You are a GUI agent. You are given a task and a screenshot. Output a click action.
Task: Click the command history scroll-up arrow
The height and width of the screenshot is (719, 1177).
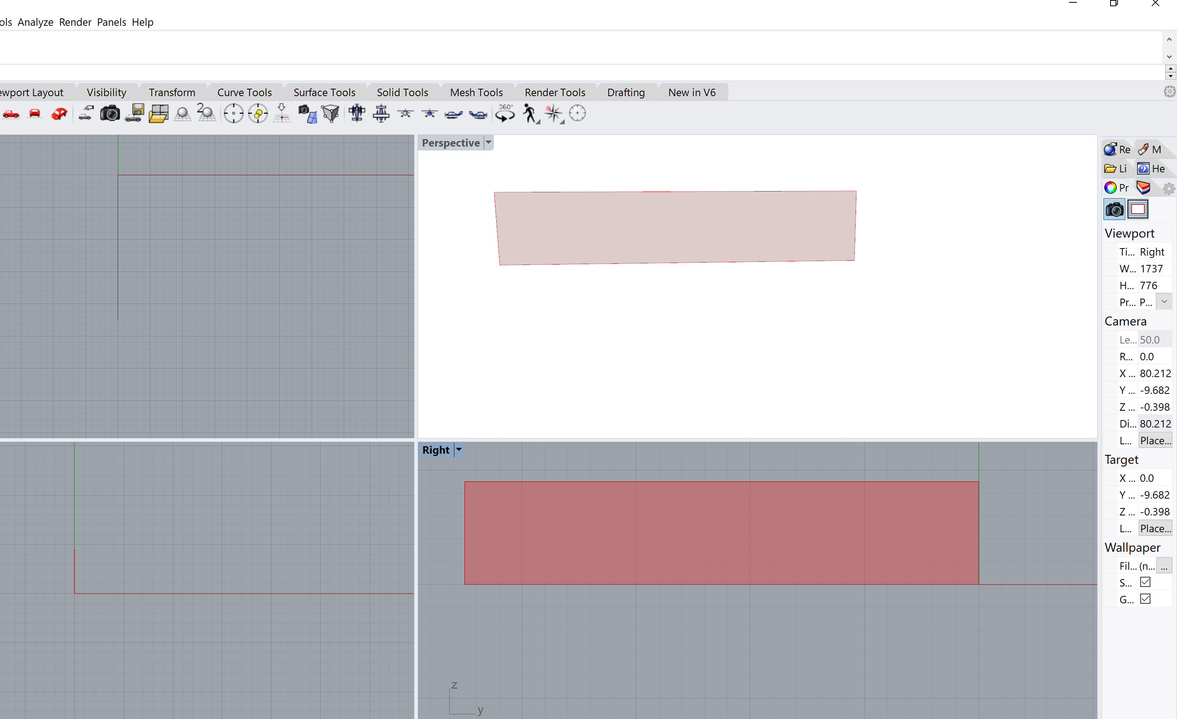(1169, 39)
